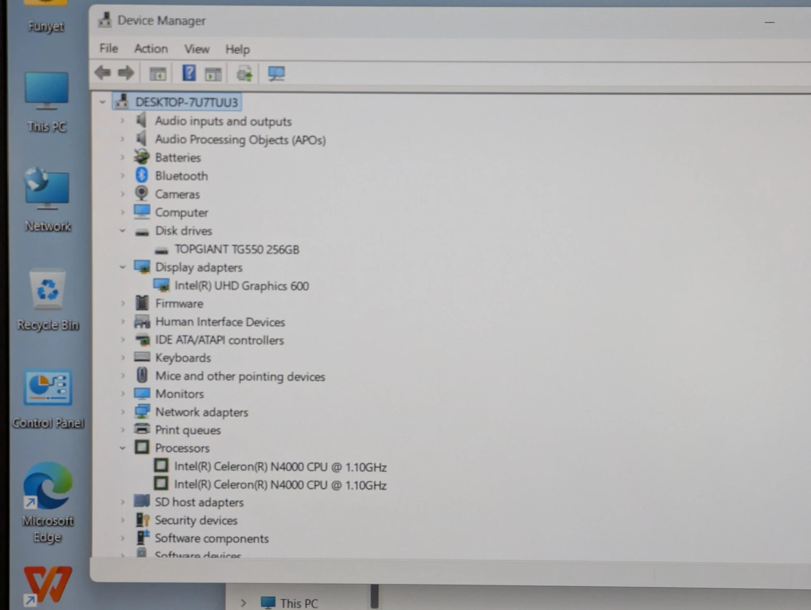Collapse the Disk drives category arrow
This screenshot has width=811, height=610.
(x=122, y=230)
